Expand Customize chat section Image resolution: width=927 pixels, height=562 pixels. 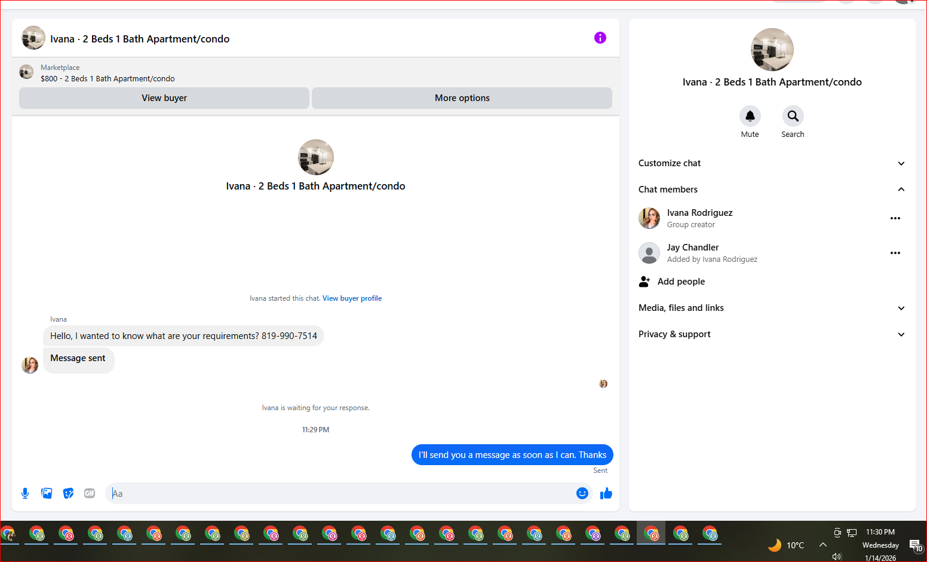click(772, 163)
